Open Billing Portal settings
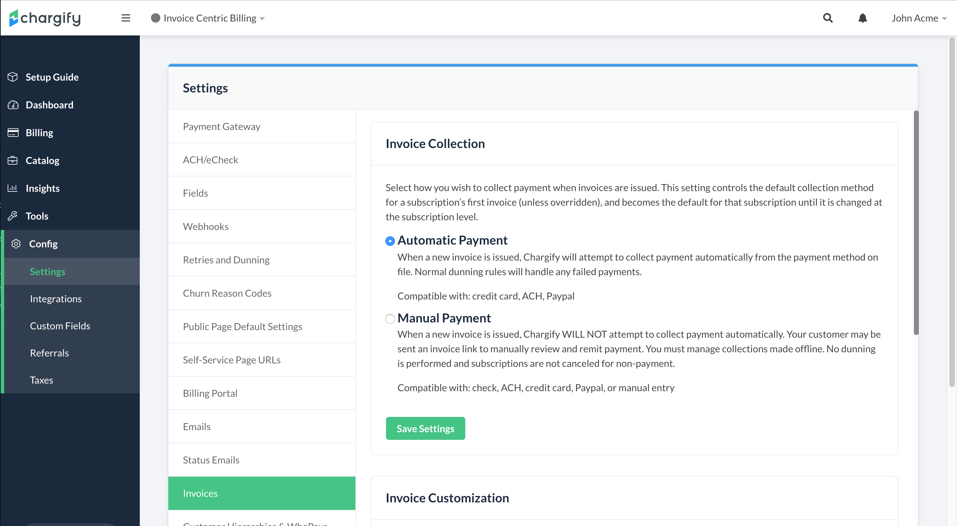This screenshot has height=526, width=957. 262,393
